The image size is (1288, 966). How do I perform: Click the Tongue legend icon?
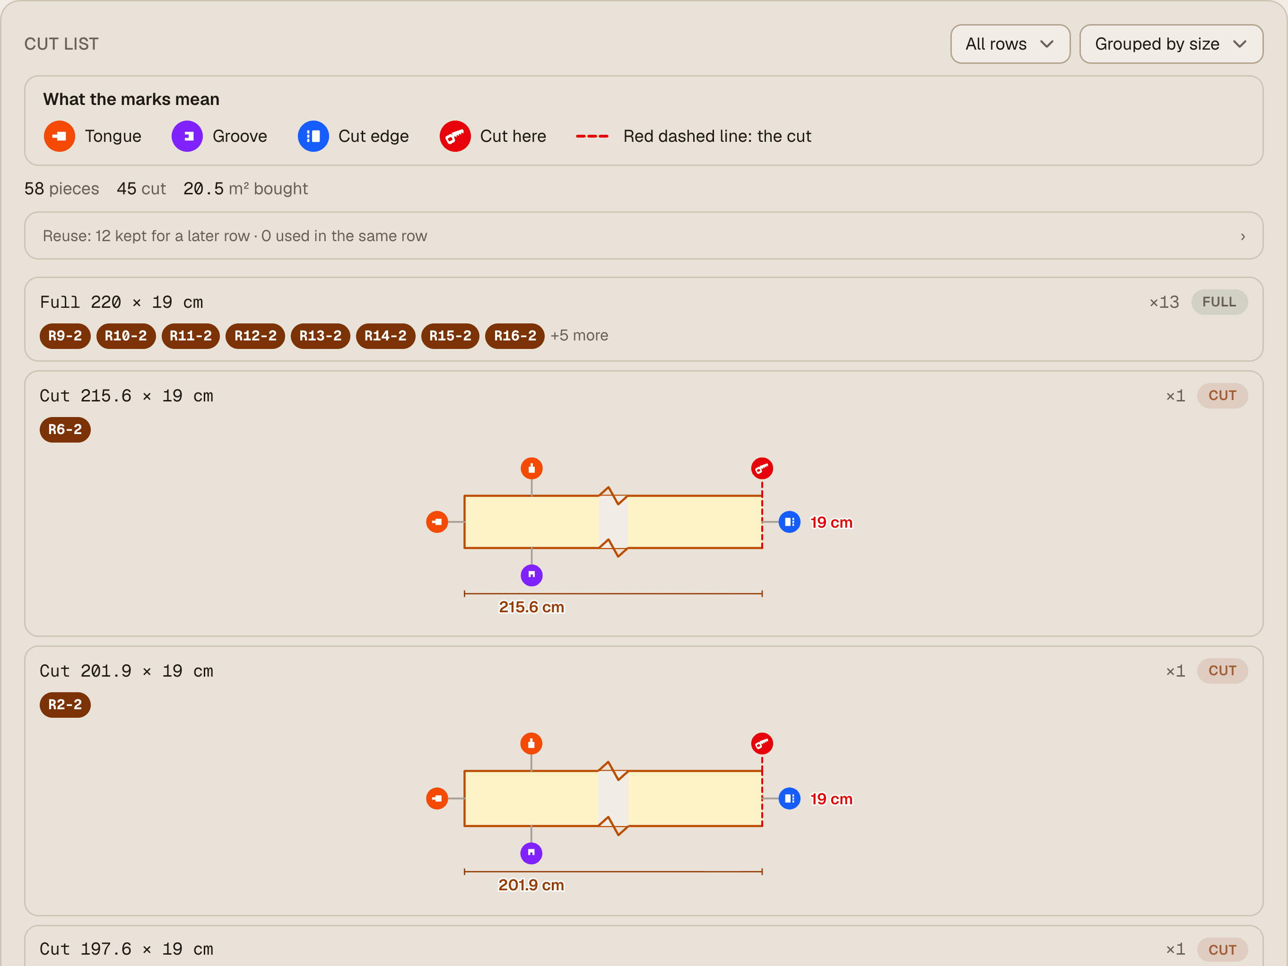tap(60, 136)
